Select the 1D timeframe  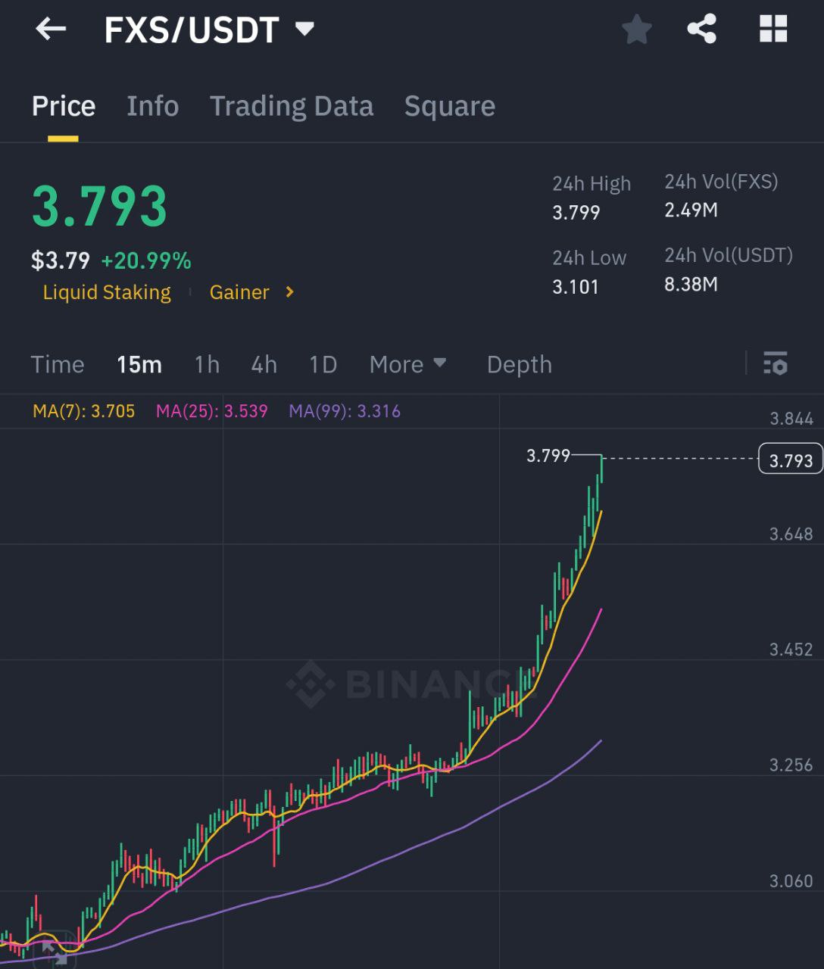[x=323, y=364]
